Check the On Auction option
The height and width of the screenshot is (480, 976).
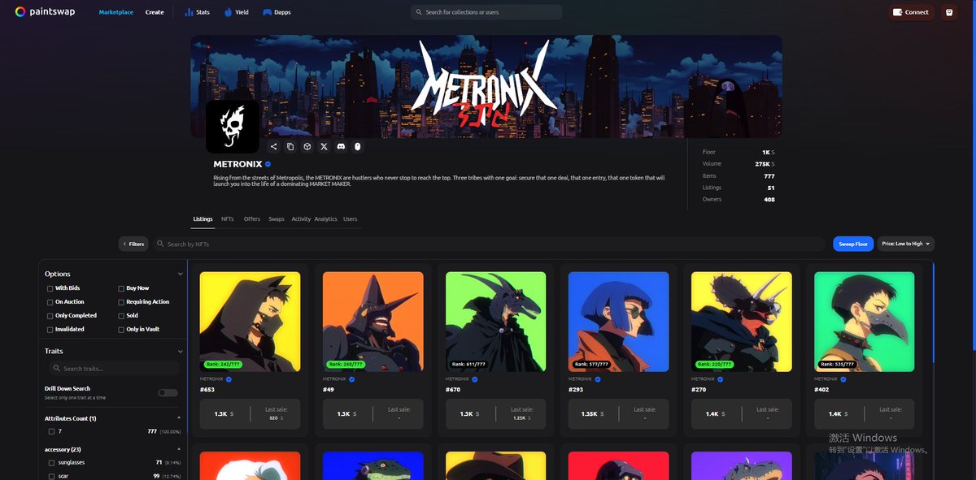50,302
